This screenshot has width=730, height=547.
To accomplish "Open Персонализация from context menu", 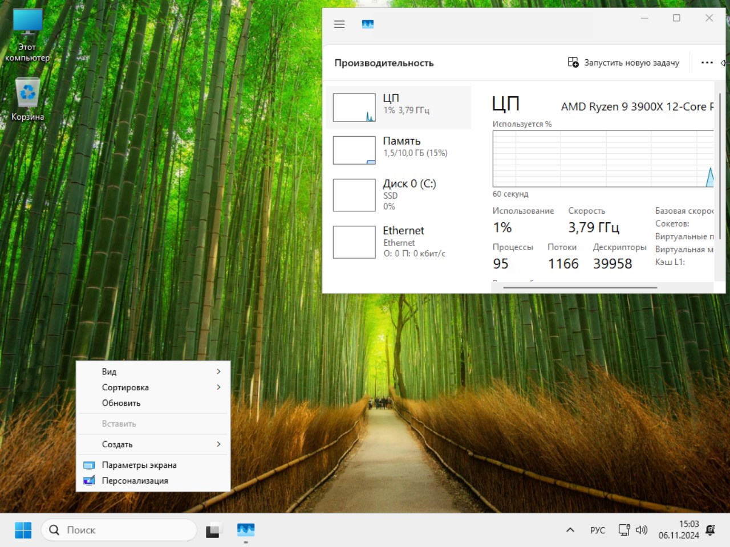I will (135, 481).
